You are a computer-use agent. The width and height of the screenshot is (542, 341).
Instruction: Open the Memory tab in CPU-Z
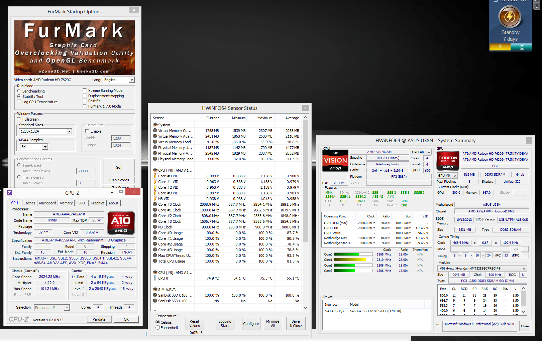[66, 203]
